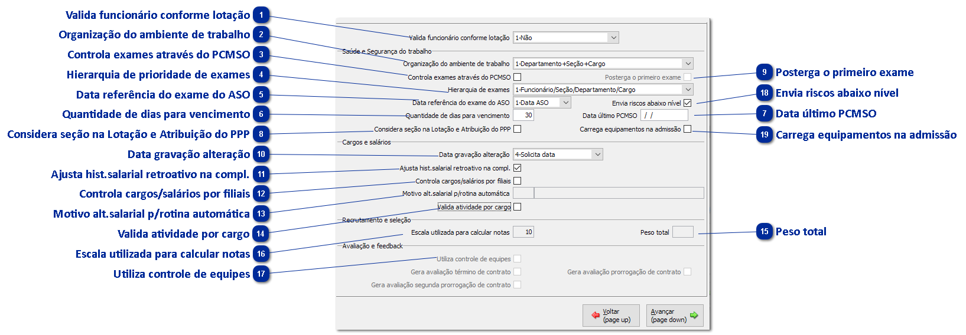Viewport: 966px width, 335px height.
Task: Click the red arrow icon on Voltar
Action: [596, 316]
